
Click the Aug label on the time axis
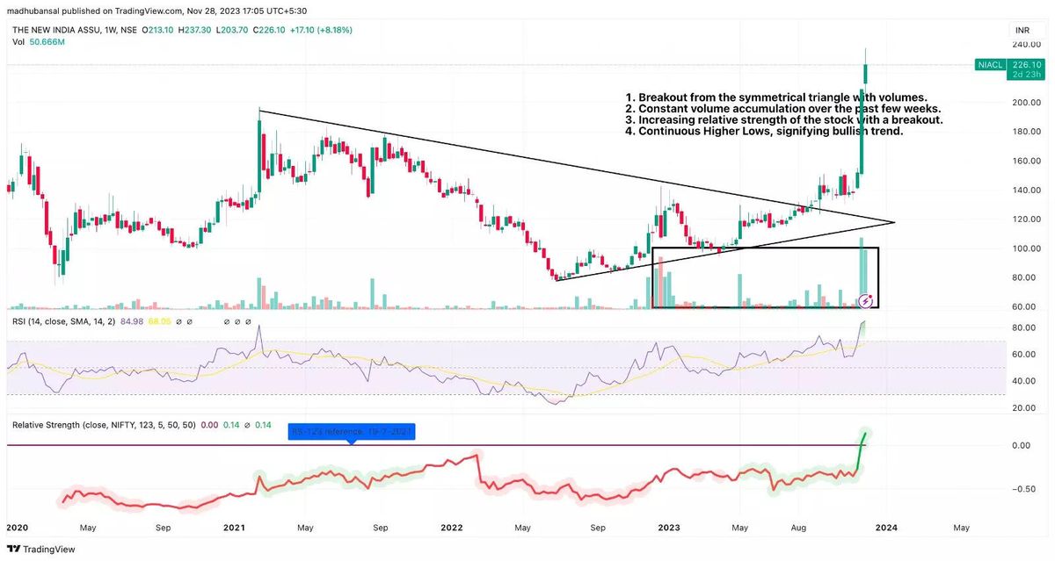[x=797, y=528]
